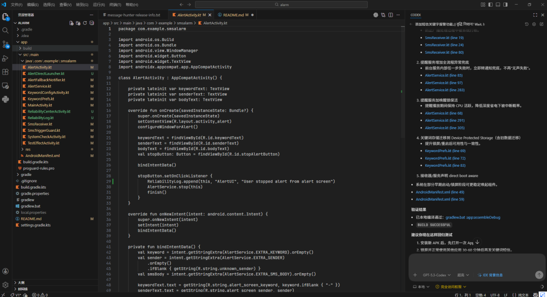The image size is (547, 297).
Task: Click the gradlew.bat :app:assembleDebug link
Action: (473, 217)
